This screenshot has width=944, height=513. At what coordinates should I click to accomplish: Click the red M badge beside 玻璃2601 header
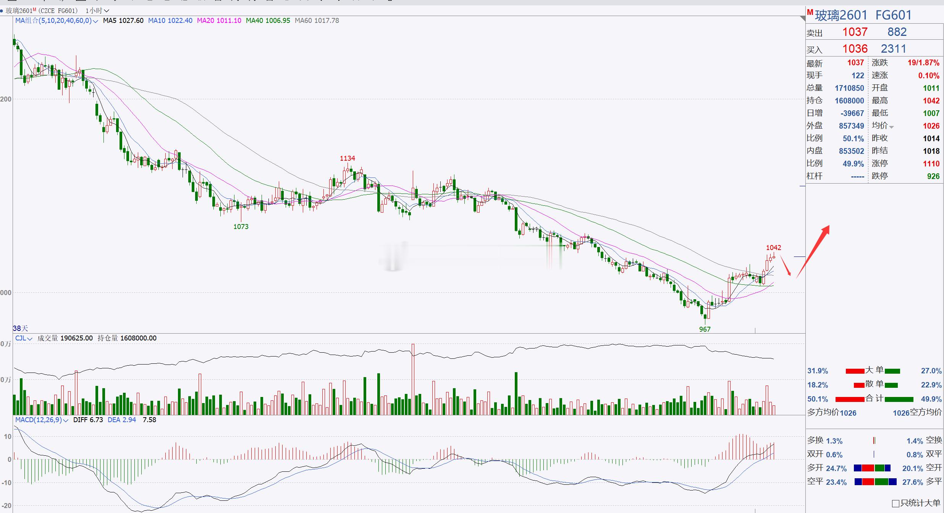(810, 12)
